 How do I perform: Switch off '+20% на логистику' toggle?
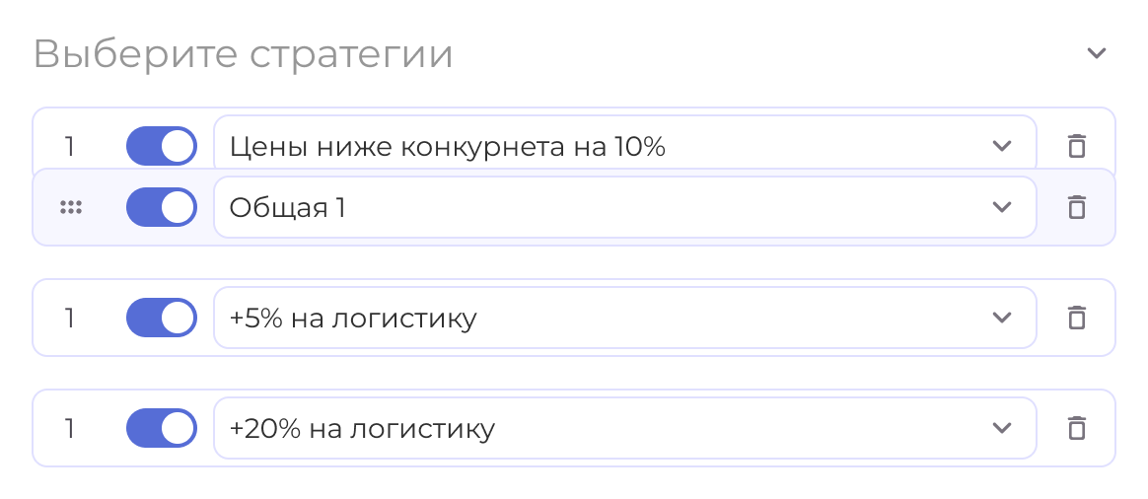(162, 428)
